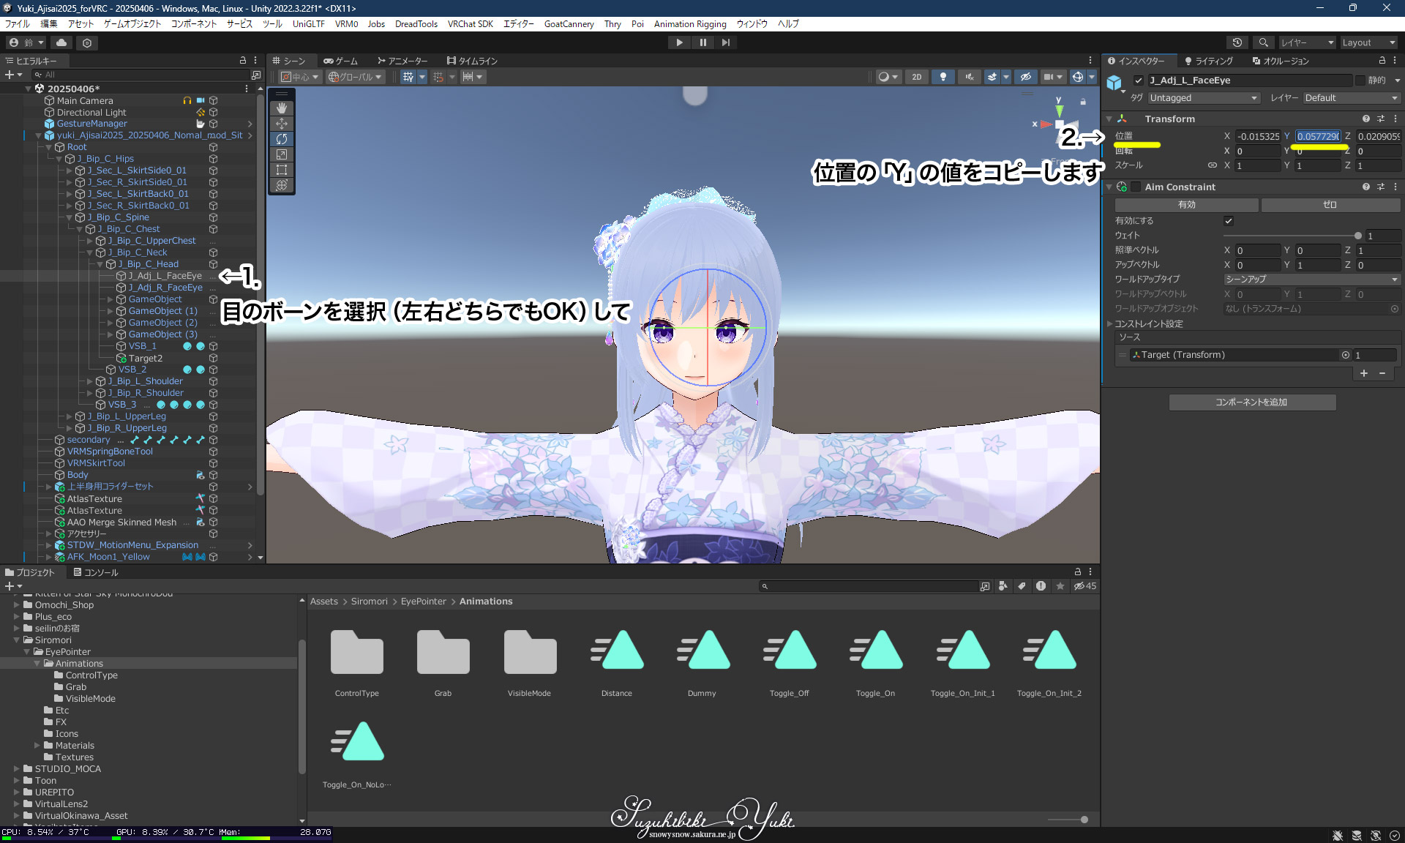The image size is (1405, 843).
Task: Open Transform component help icon
Action: coord(1365,119)
